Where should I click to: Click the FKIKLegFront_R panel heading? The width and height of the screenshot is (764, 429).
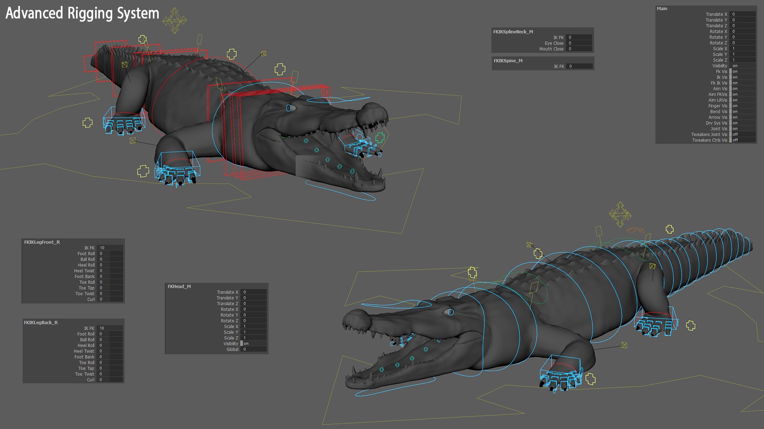tap(42, 242)
